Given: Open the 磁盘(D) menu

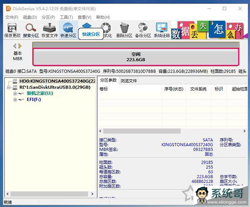Looking at the screenshot, I should click(30, 17).
